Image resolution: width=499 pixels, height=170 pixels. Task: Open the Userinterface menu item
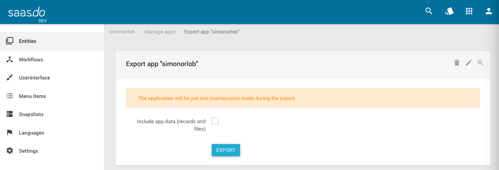[34, 78]
